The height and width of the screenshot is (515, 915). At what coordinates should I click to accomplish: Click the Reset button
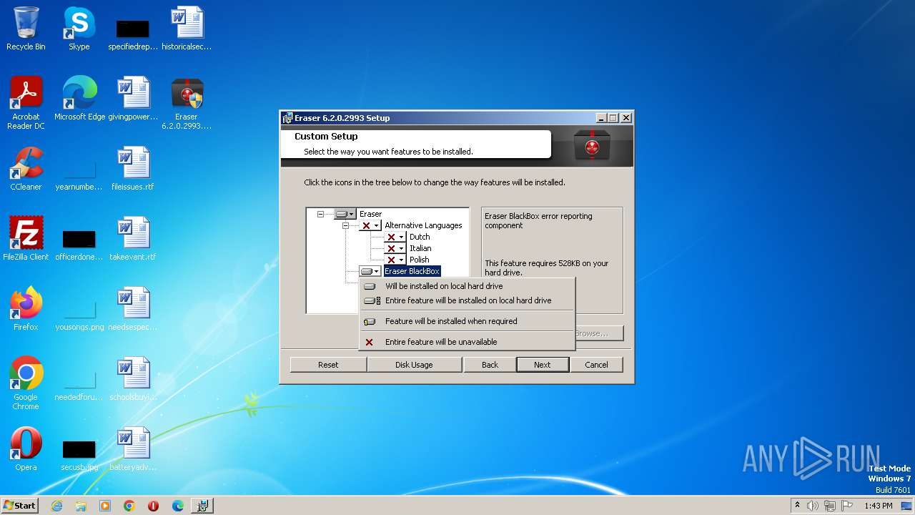click(328, 365)
